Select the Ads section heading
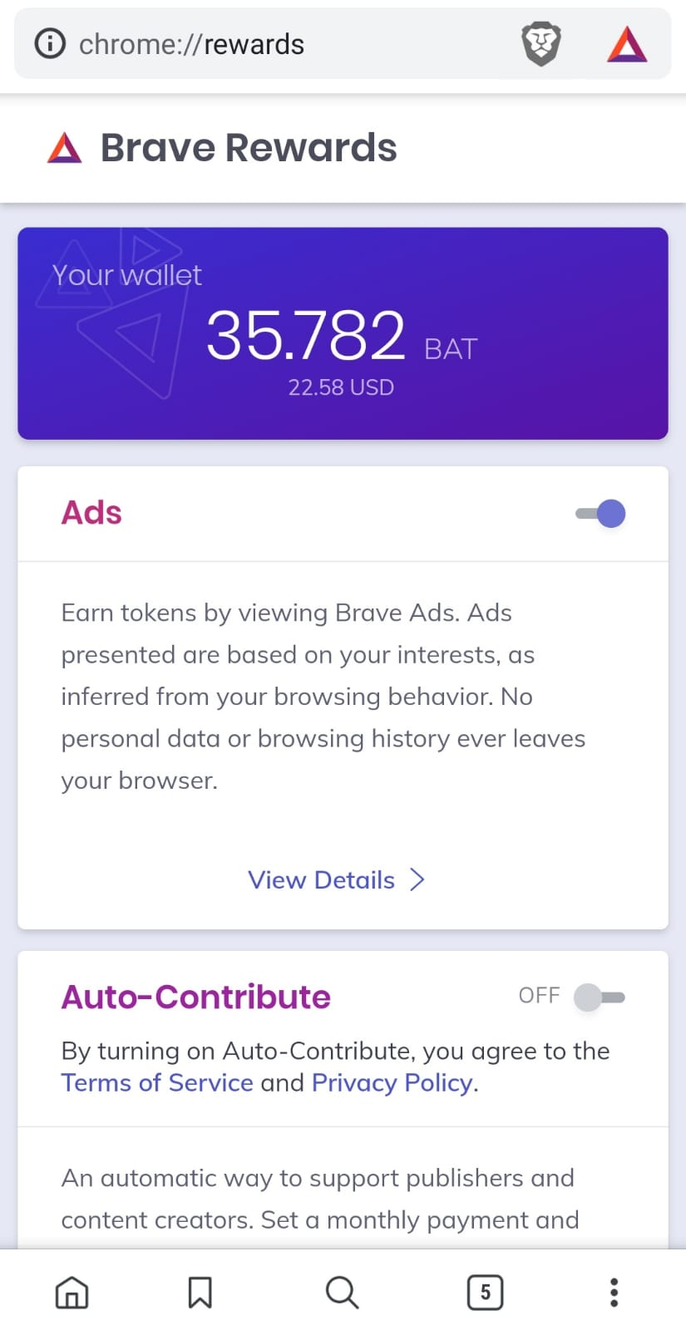 [x=91, y=513]
